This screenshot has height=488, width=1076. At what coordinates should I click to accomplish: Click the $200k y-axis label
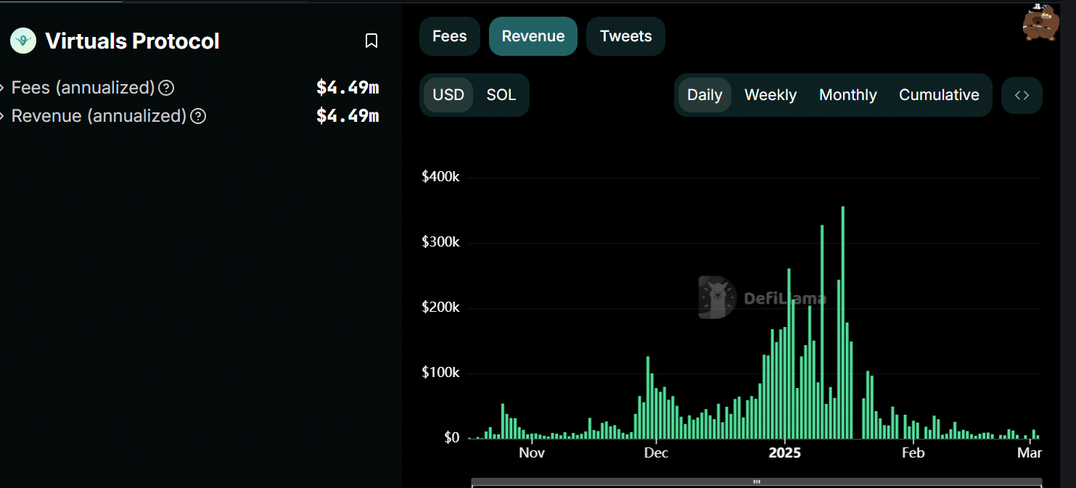[440, 307]
